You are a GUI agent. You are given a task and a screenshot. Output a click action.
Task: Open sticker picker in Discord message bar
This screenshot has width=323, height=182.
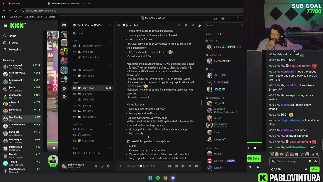183,166
